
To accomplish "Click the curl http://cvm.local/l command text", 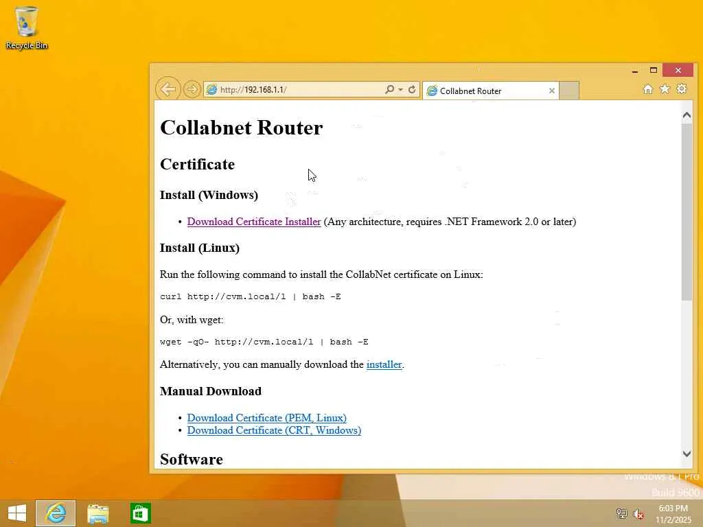I will (x=250, y=296).
